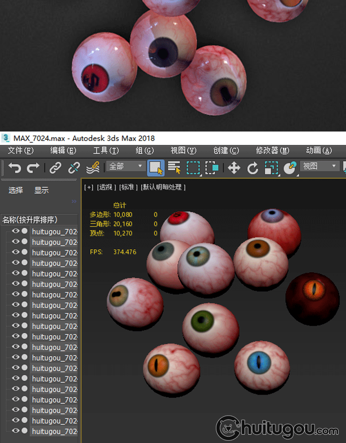The image size is (346, 443).
Task: Click the Undo arrow icon
Action: (15, 168)
